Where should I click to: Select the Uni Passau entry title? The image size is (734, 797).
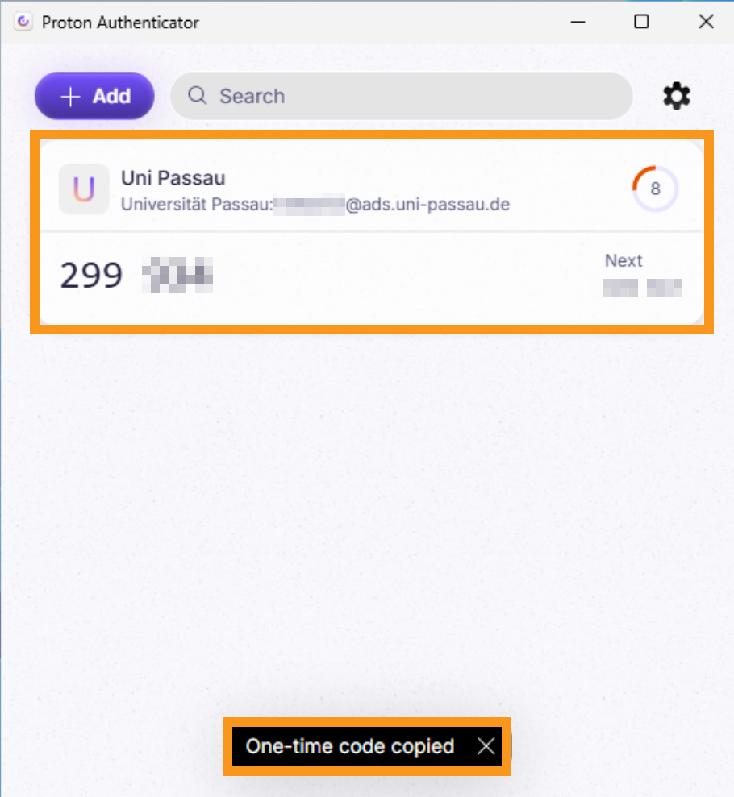click(x=173, y=178)
